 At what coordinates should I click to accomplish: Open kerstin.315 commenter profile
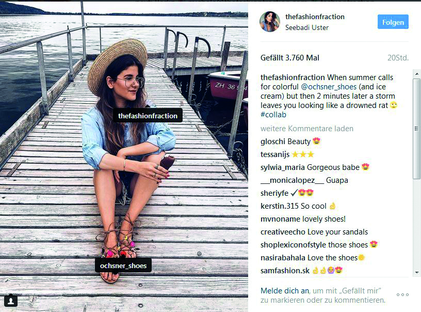coord(280,206)
